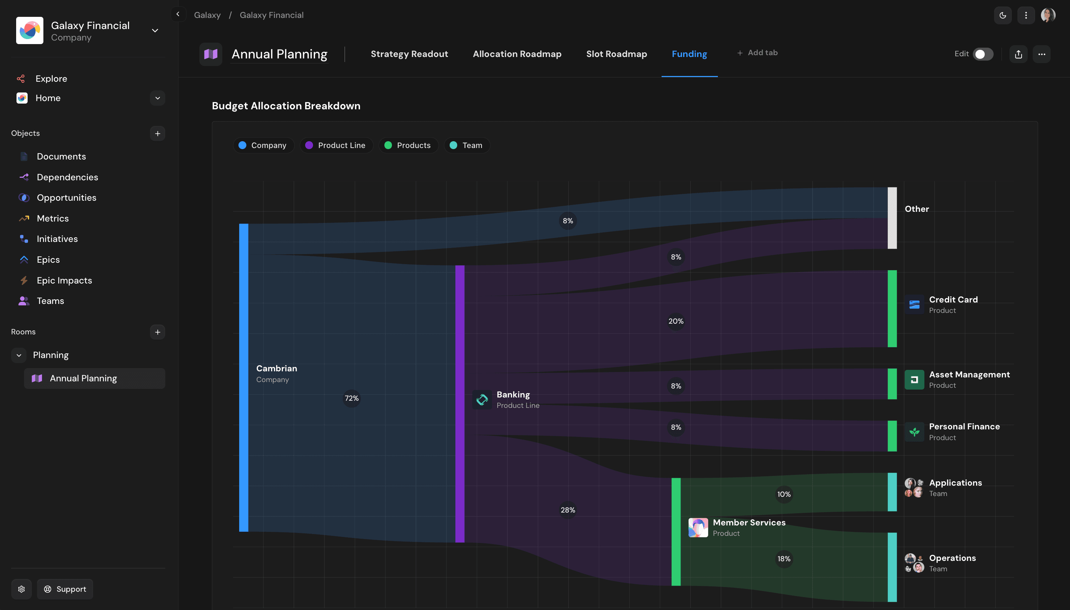Open the Strategy Readout tab

[409, 54]
